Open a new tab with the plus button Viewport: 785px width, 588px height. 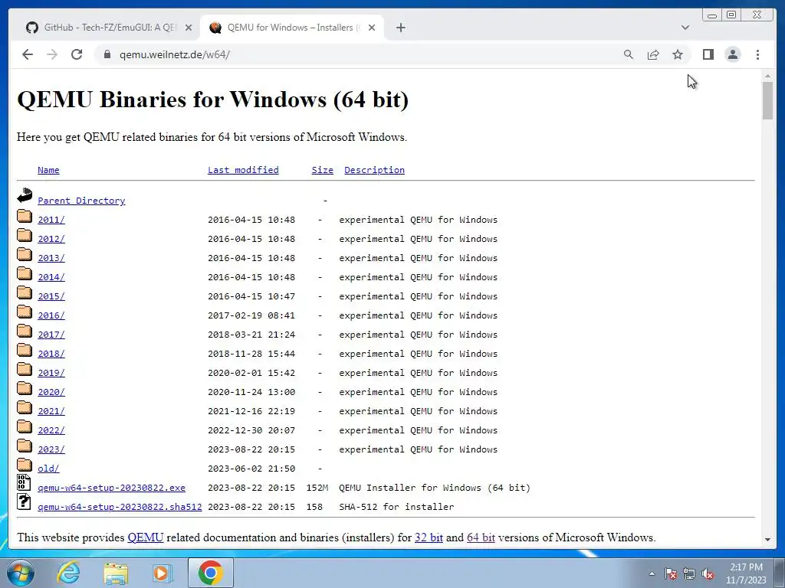400,28
